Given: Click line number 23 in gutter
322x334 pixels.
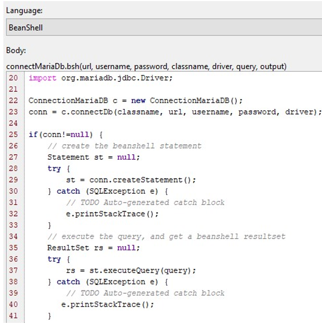Looking at the screenshot, I should coord(13,112).
